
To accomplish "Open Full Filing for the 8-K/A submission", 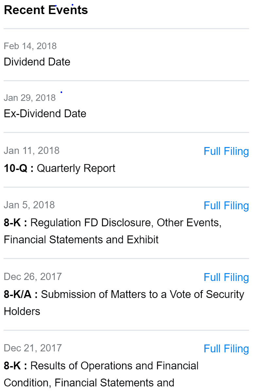I will pos(226,277).
